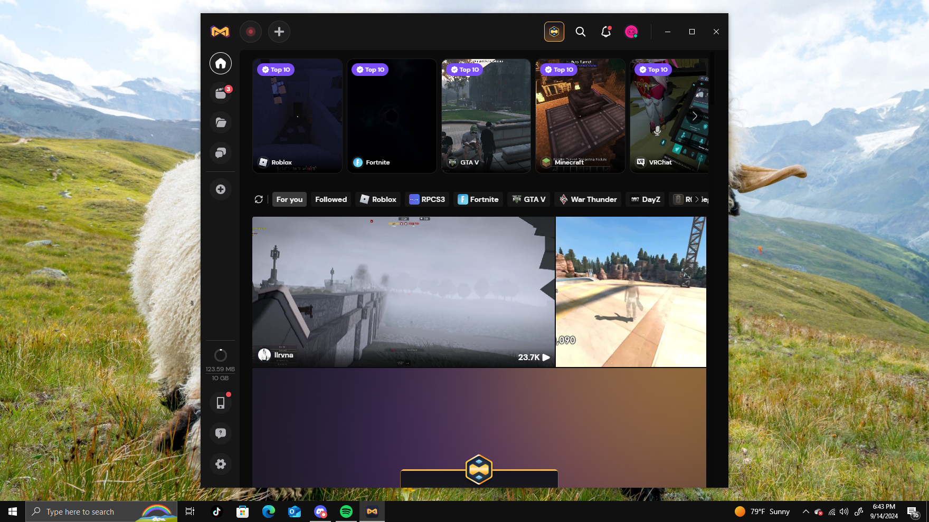This screenshot has height=522, width=929.
Task: Open the pink profile avatar
Action: pyautogui.click(x=631, y=32)
